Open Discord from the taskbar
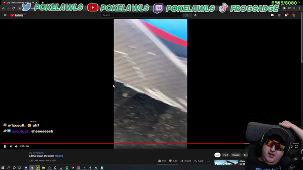This screenshot has height=170, width=303. click(x=26, y=168)
